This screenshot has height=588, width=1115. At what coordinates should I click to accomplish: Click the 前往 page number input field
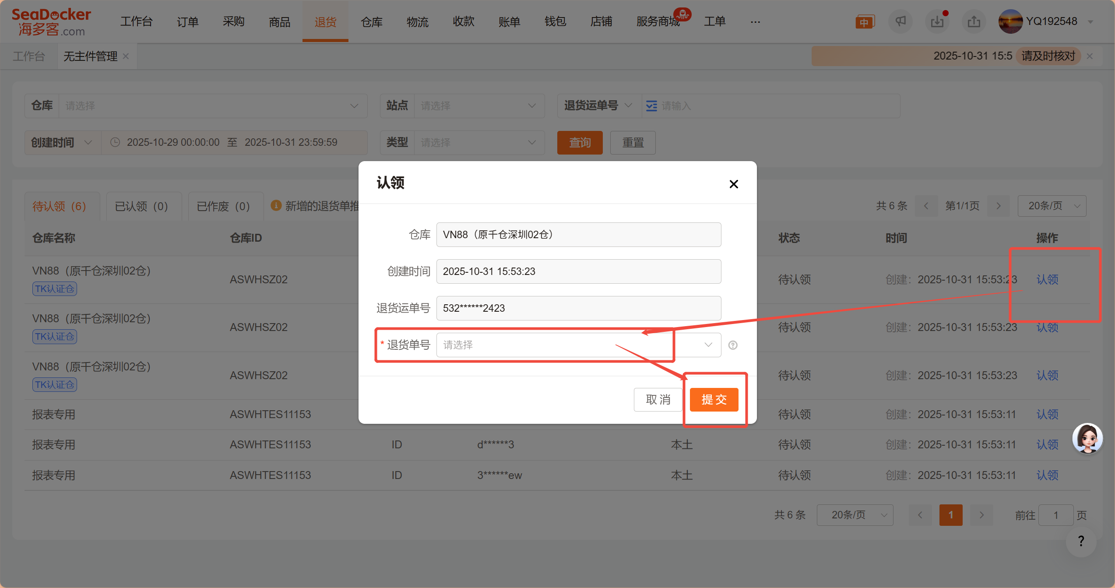point(1055,515)
